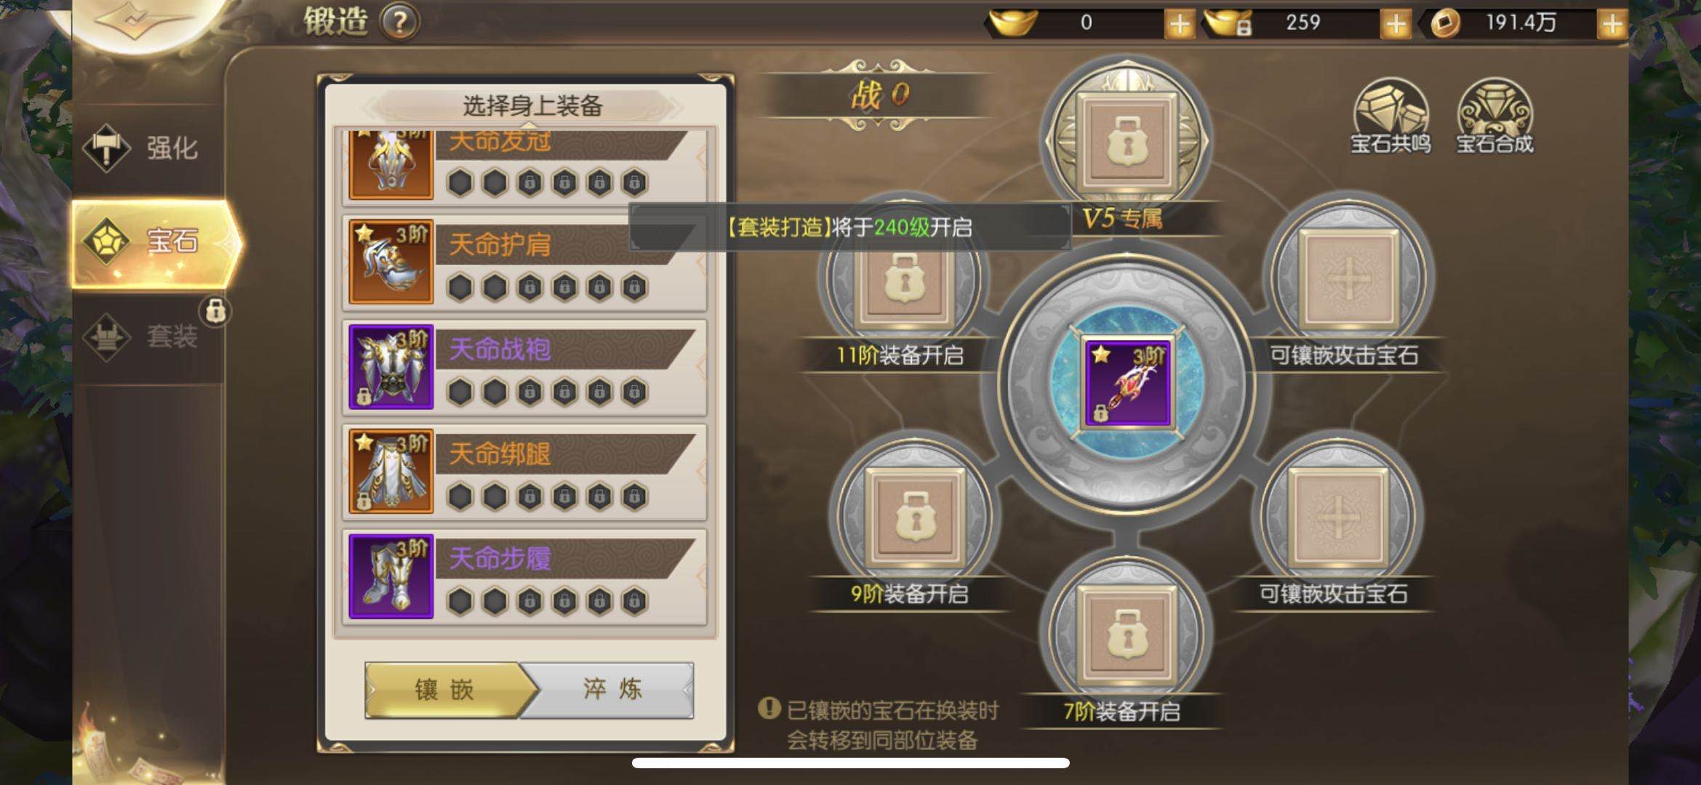Image resolution: width=1701 pixels, height=785 pixels.
Task: Tap the locked 11阶装备开启 slot
Action: 903,280
